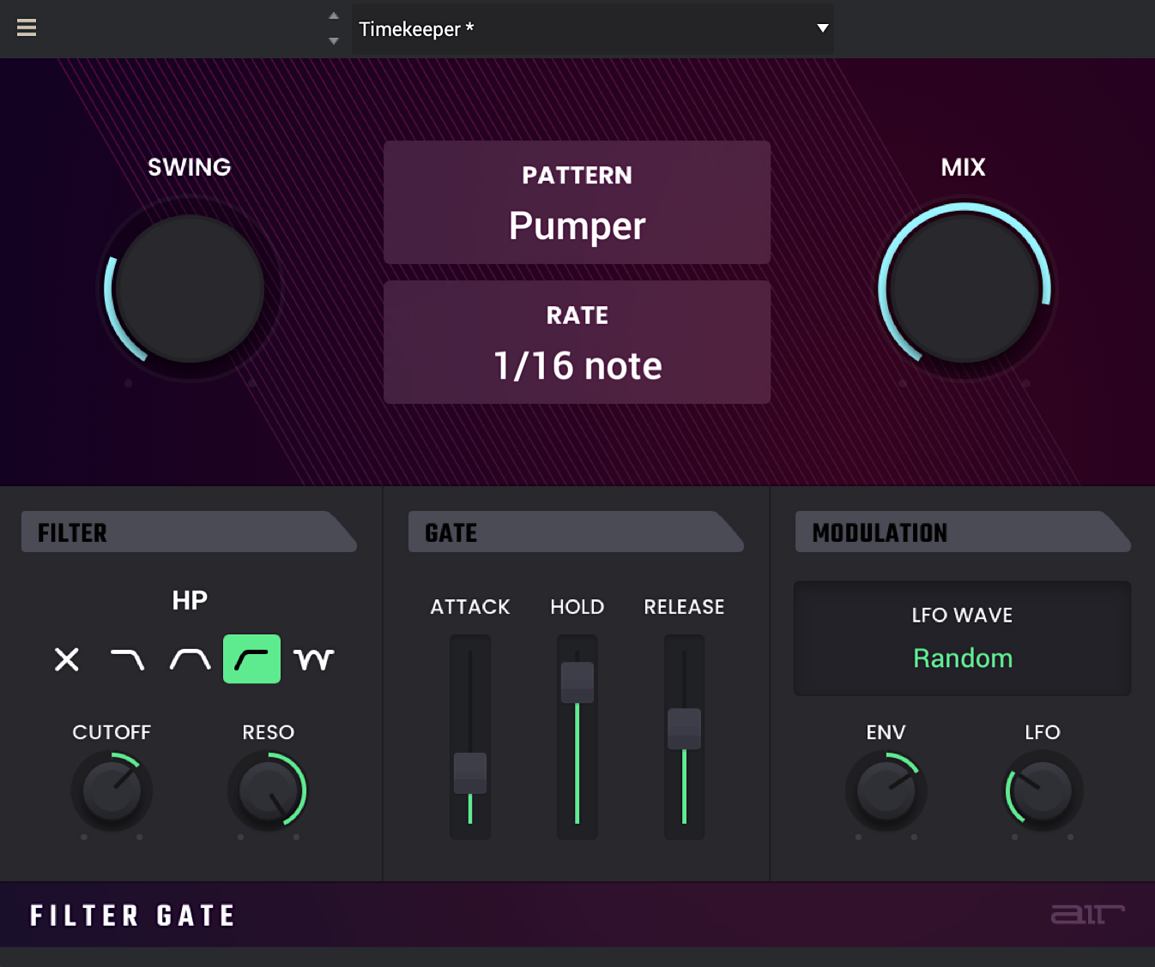Change the PATTERN from Pumper

(x=577, y=202)
